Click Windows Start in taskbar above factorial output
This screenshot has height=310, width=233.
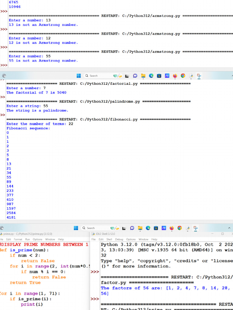click(x=79, y=76)
